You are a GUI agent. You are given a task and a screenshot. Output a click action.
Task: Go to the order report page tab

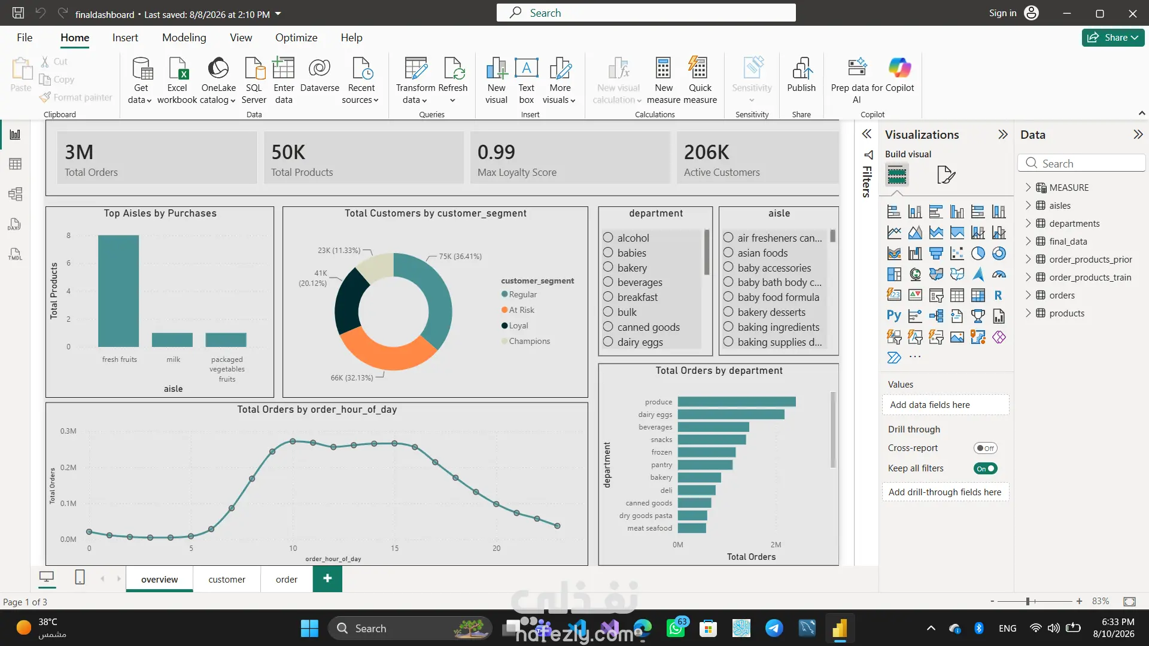pos(287,579)
